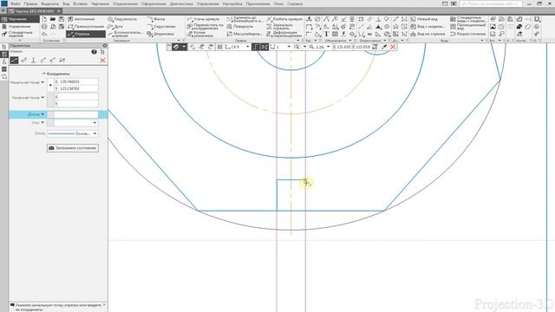Open the model tree panel icon on left sidebar
The image size is (555, 312).
click(3, 47)
